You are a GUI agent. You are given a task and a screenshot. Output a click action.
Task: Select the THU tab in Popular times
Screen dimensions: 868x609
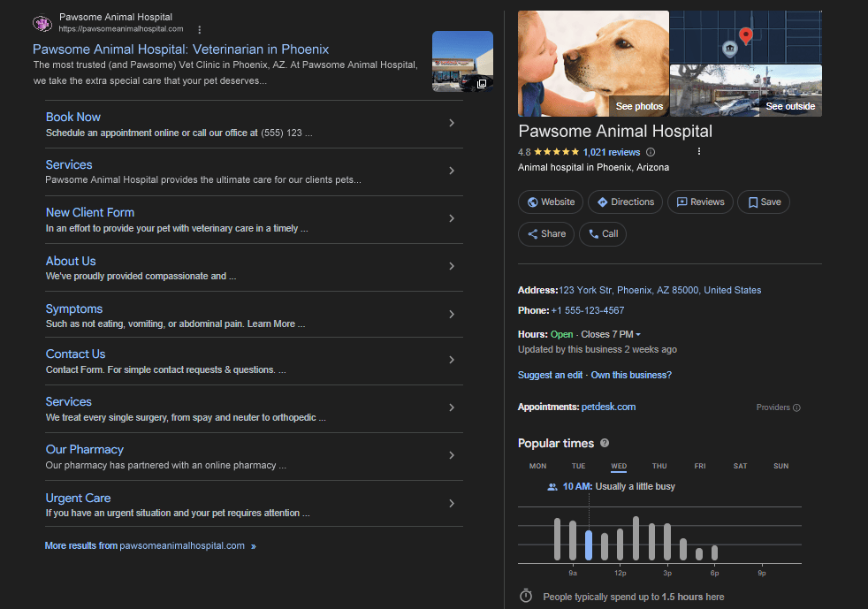click(x=659, y=466)
